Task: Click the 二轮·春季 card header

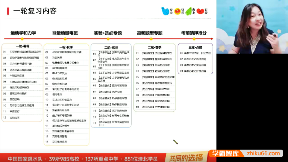Action: 155,48
